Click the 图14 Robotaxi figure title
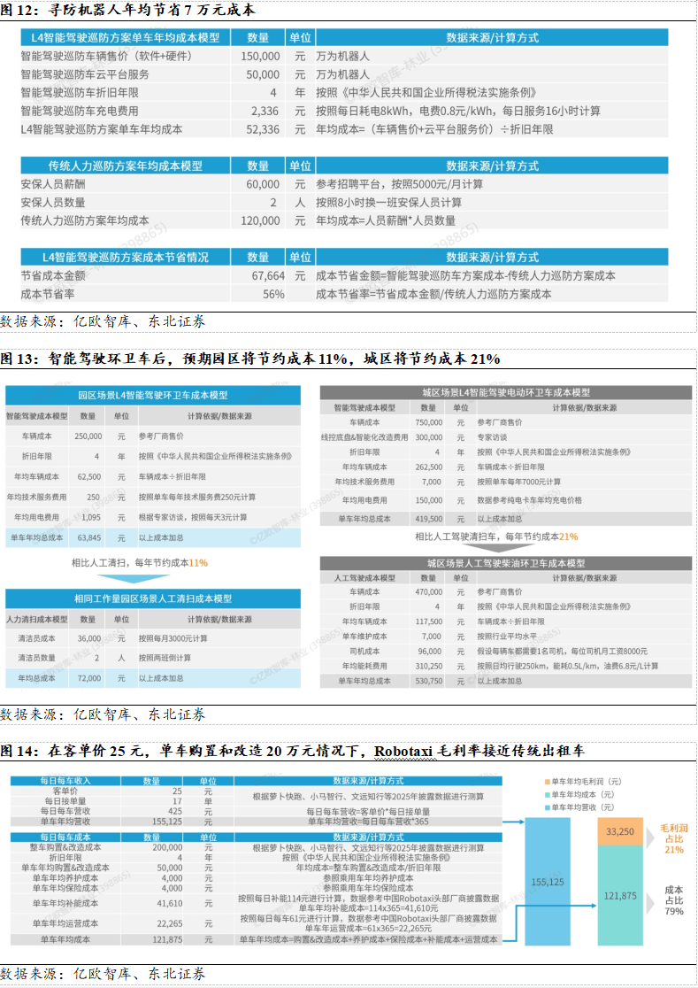 tap(292, 751)
